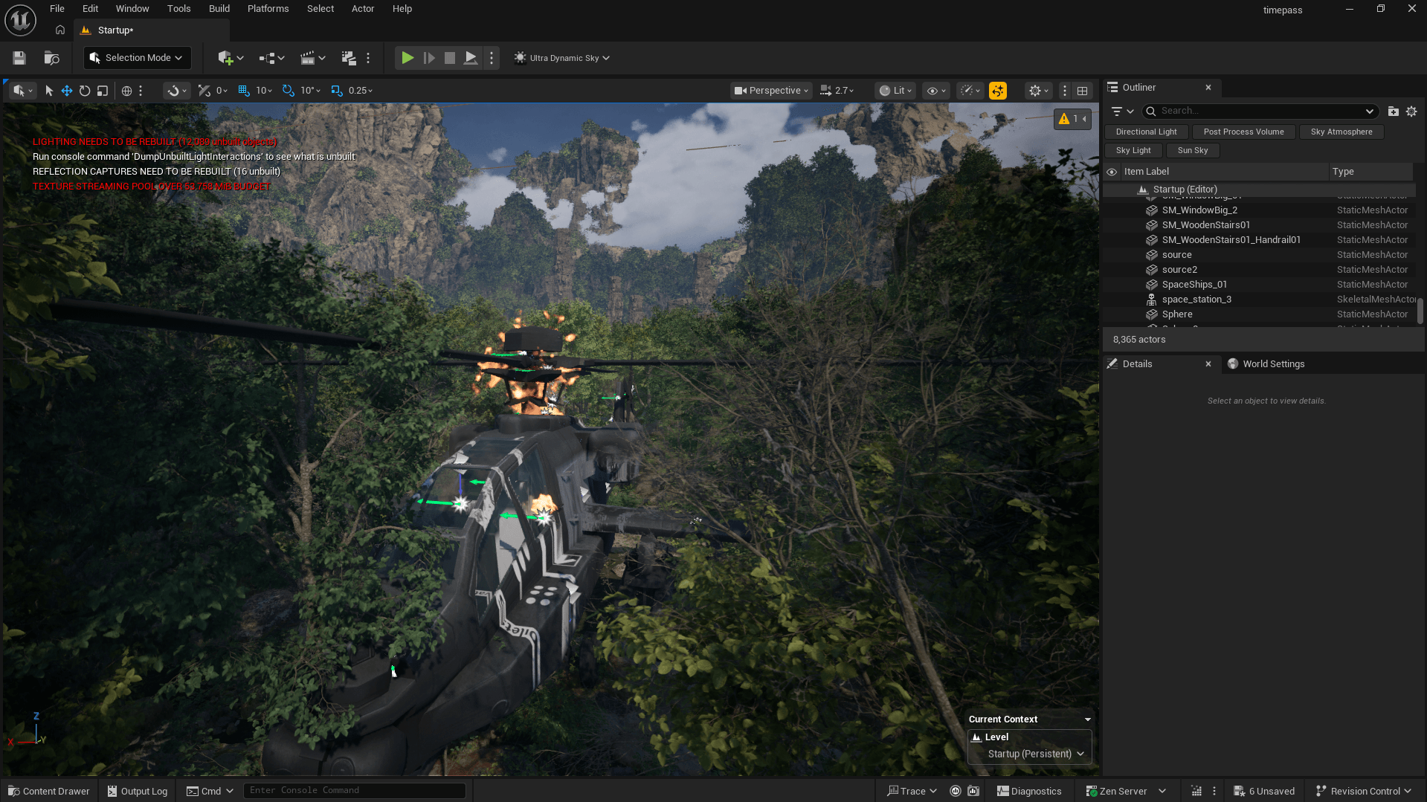Open the quick add actor menu
This screenshot has width=1427, height=802.
point(230,58)
